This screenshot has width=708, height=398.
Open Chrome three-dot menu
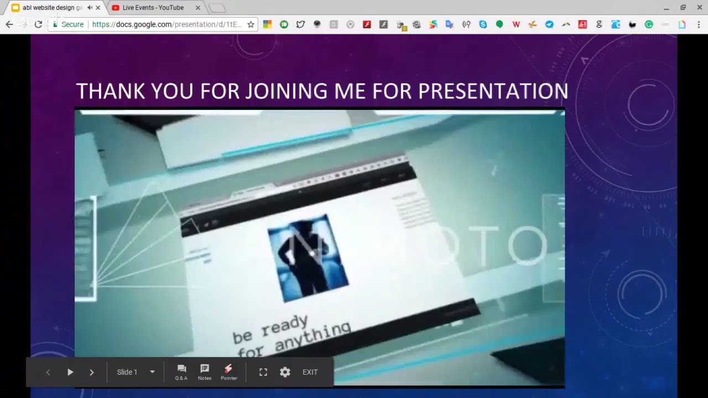point(699,24)
